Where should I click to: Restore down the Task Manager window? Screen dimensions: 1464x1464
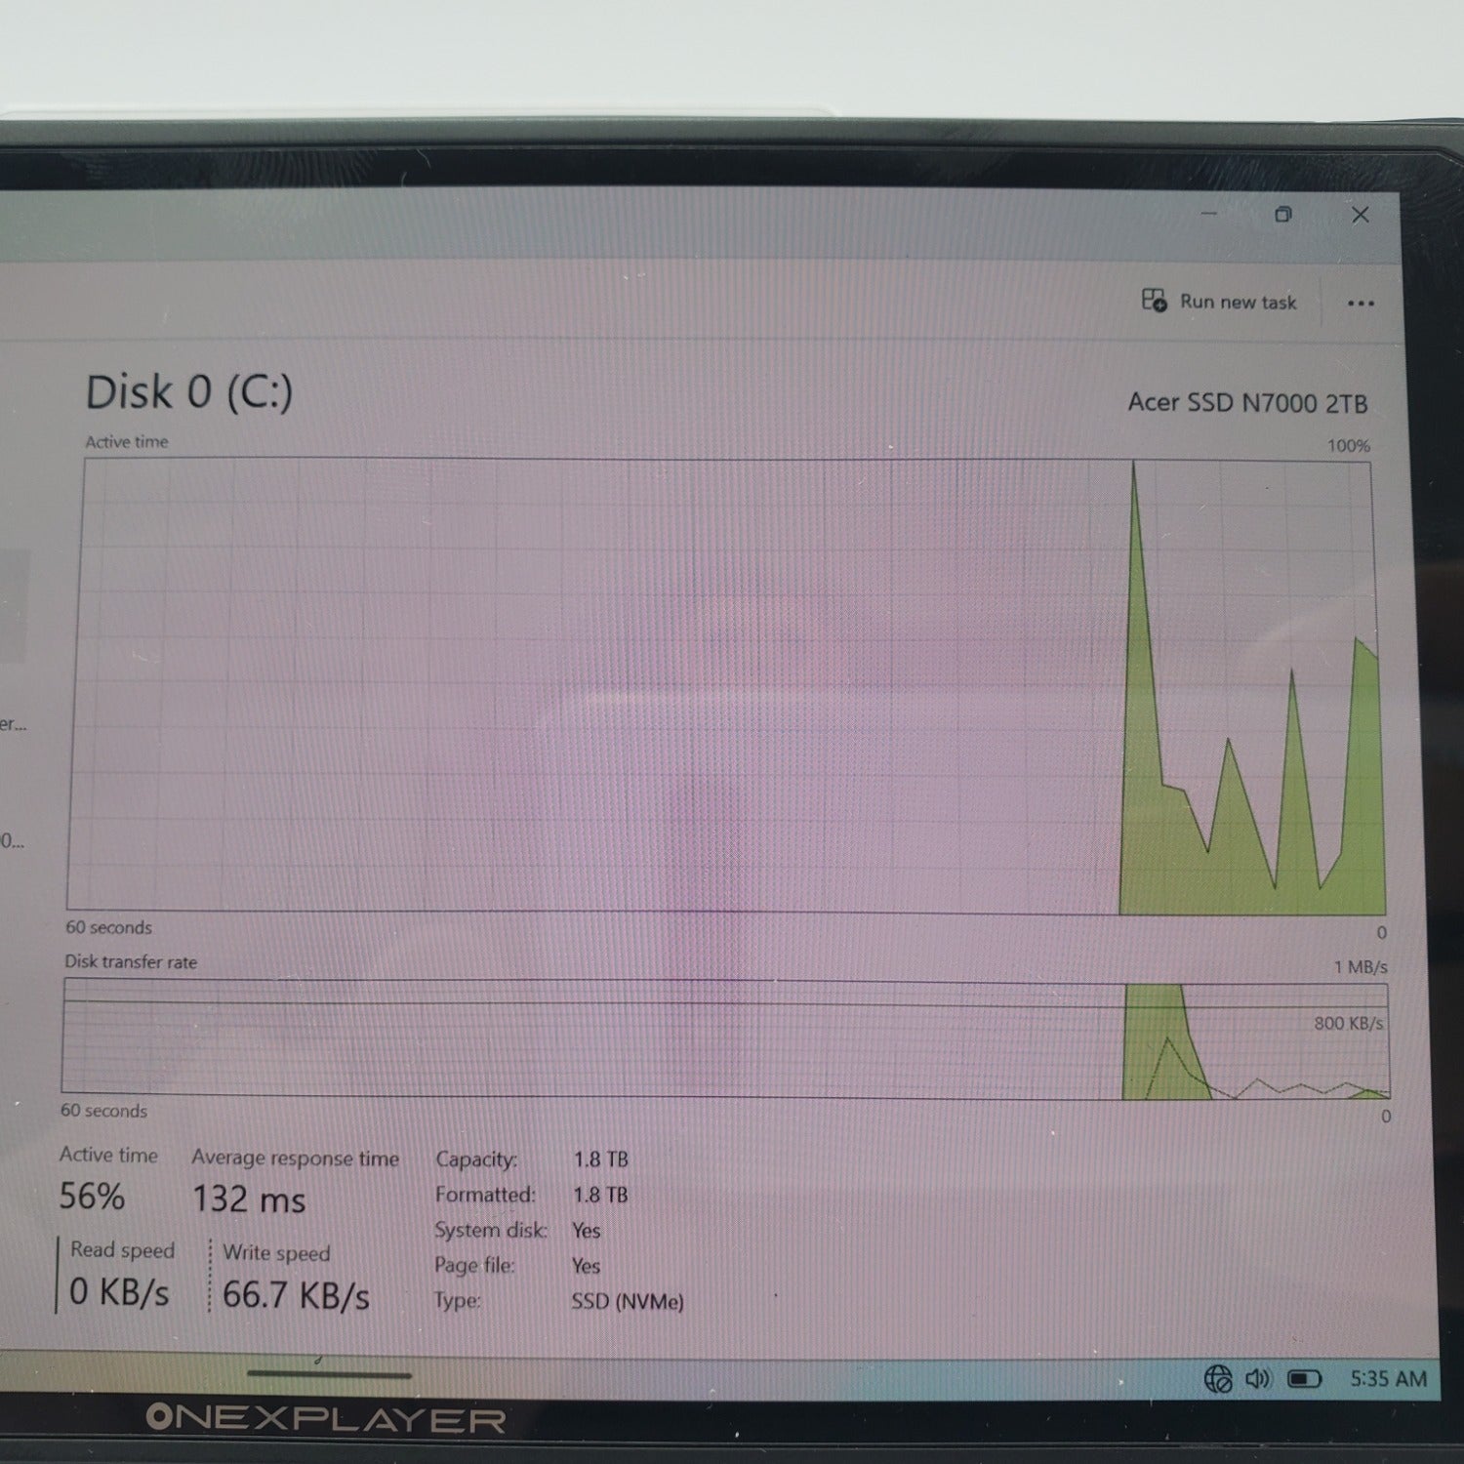click(1283, 215)
